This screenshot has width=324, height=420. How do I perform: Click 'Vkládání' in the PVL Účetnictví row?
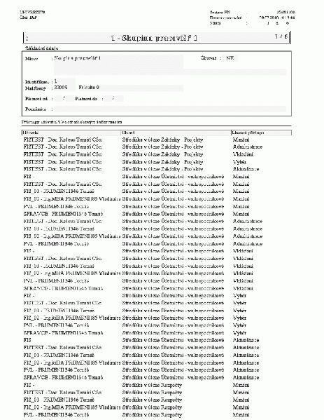(243, 280)
